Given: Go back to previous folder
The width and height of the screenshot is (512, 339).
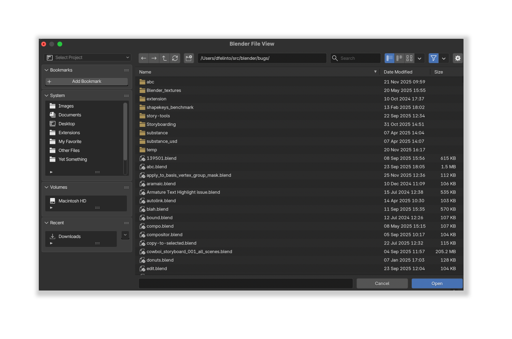Looking at the screenshot, I should pyautogui.click(x=143, y=58).
